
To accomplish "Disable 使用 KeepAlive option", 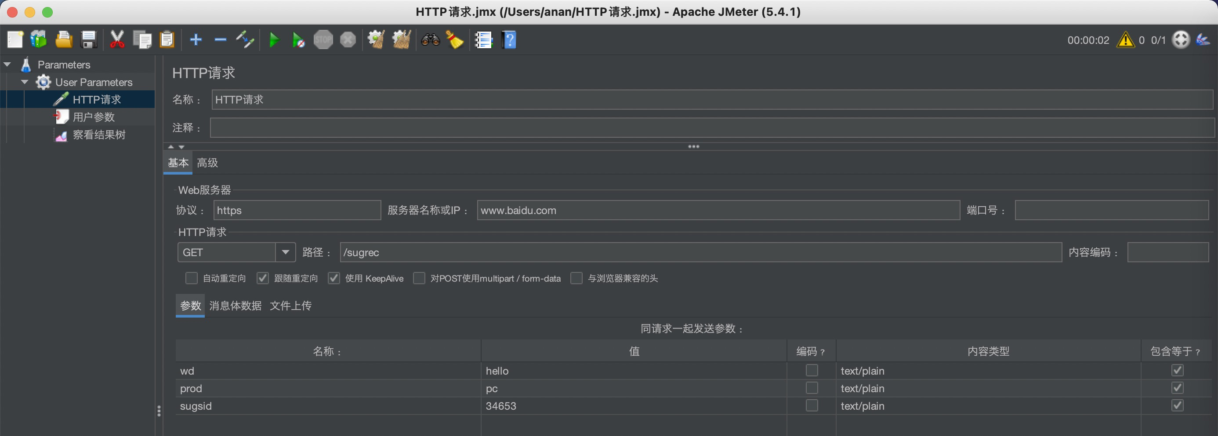I will 334,279.
